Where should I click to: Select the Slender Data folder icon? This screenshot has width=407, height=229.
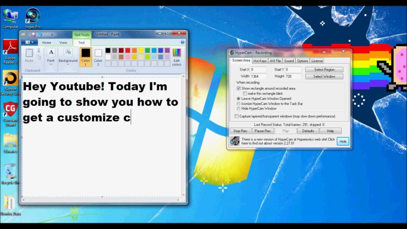10,205
